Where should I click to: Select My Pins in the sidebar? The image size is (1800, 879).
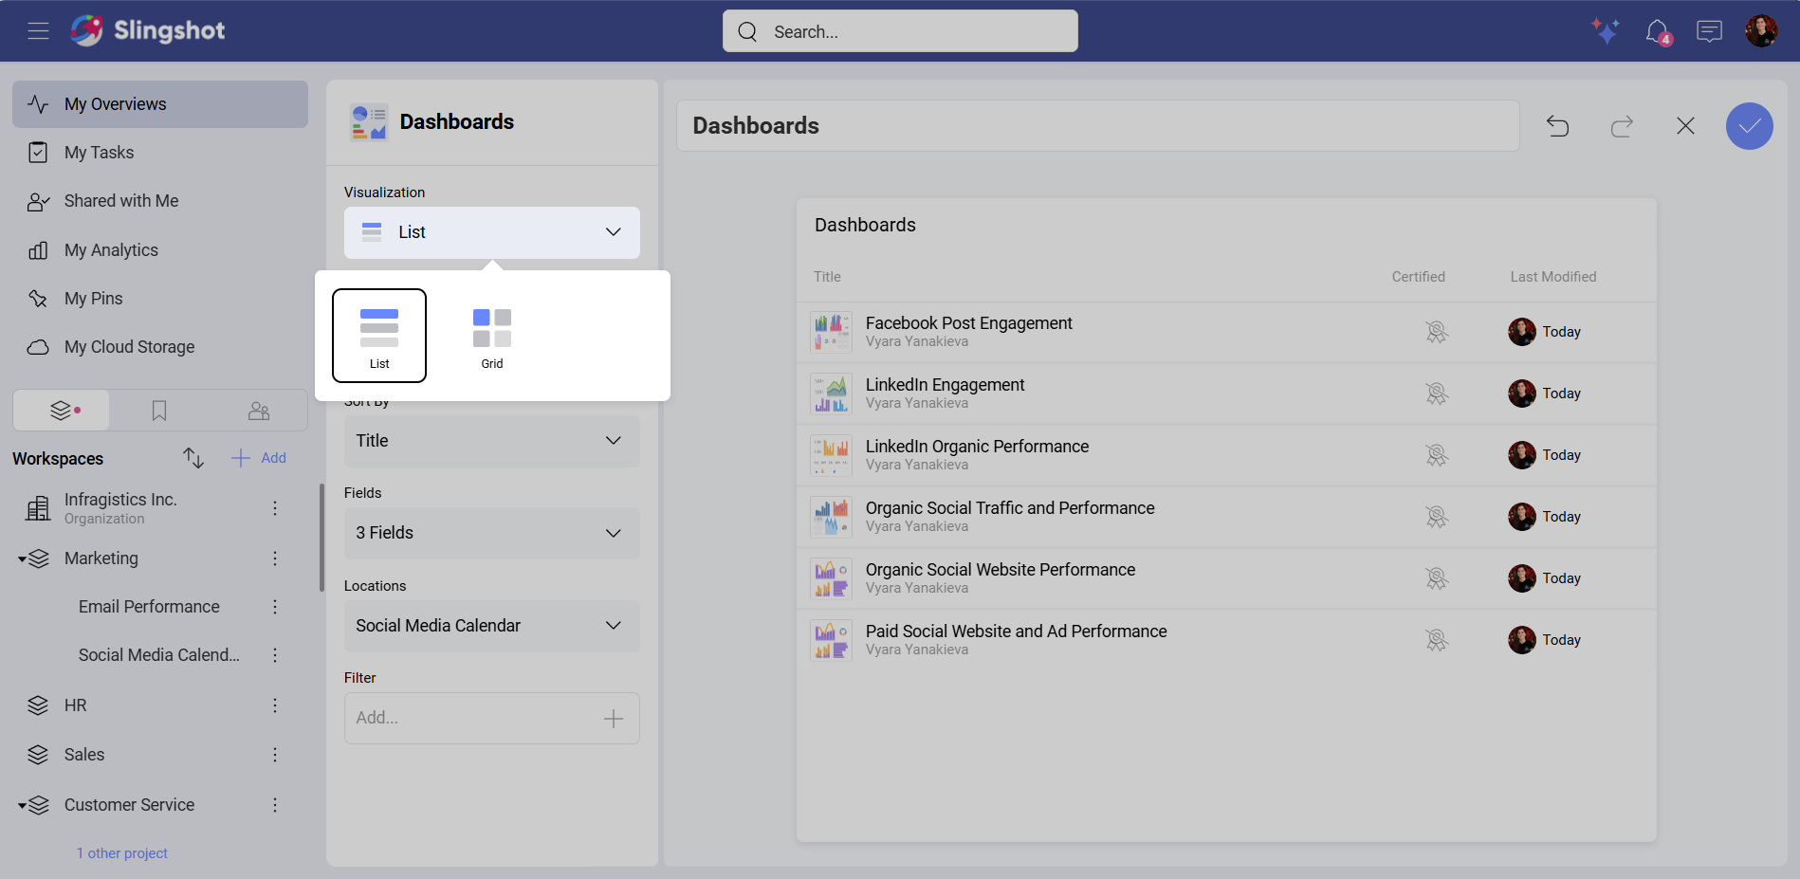[93, 298]
